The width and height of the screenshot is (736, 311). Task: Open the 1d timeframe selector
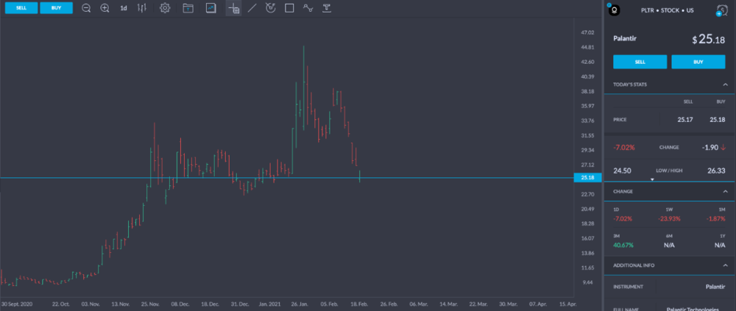click(124, 8)
